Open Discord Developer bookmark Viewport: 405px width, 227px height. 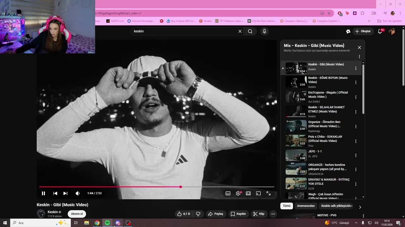coord(141,21)
